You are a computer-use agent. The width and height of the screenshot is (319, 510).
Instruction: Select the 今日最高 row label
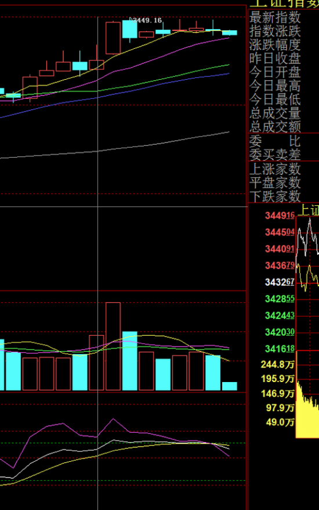click(275, 86)
